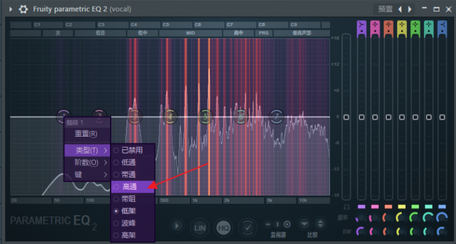456x244 pixels.
Task: Click the blue band 7 频率 knob
Action: 442,218
